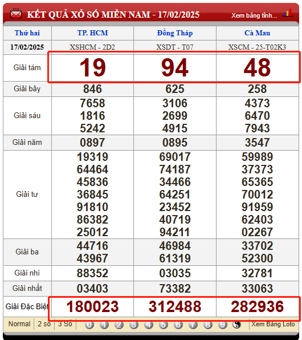Click special prize number 180023

coord(92,306)
